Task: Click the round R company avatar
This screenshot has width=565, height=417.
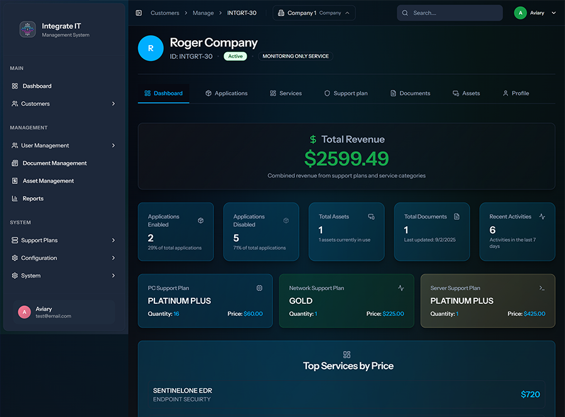Action: (x=151, y=48)
